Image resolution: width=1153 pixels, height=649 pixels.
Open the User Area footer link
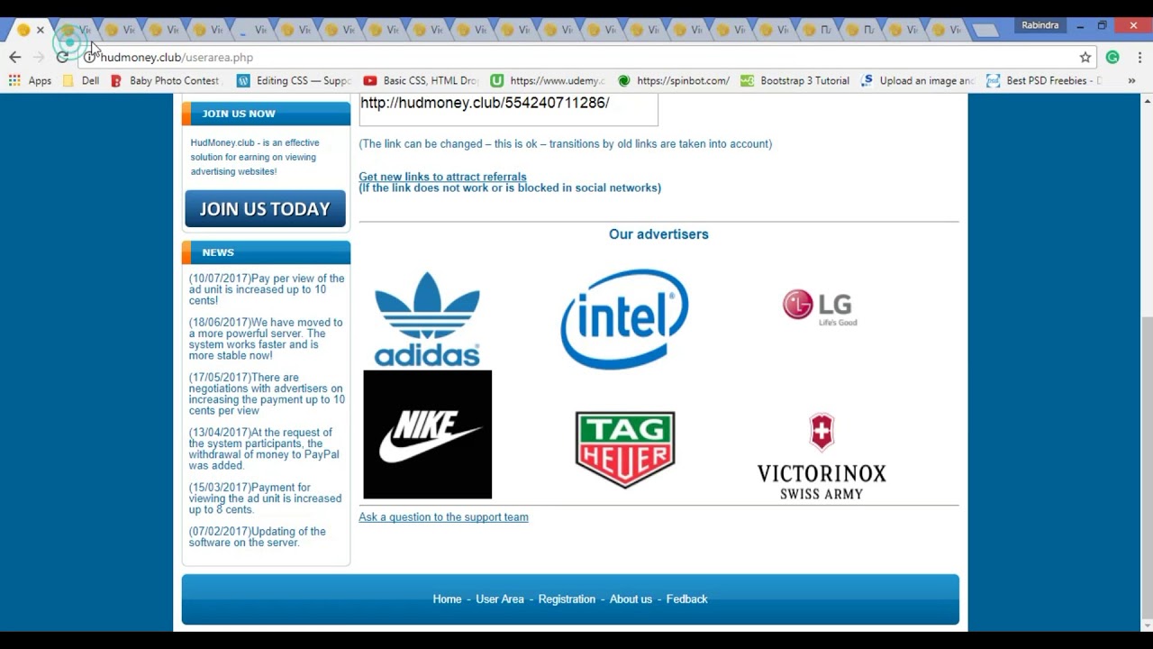click(500, 599)
